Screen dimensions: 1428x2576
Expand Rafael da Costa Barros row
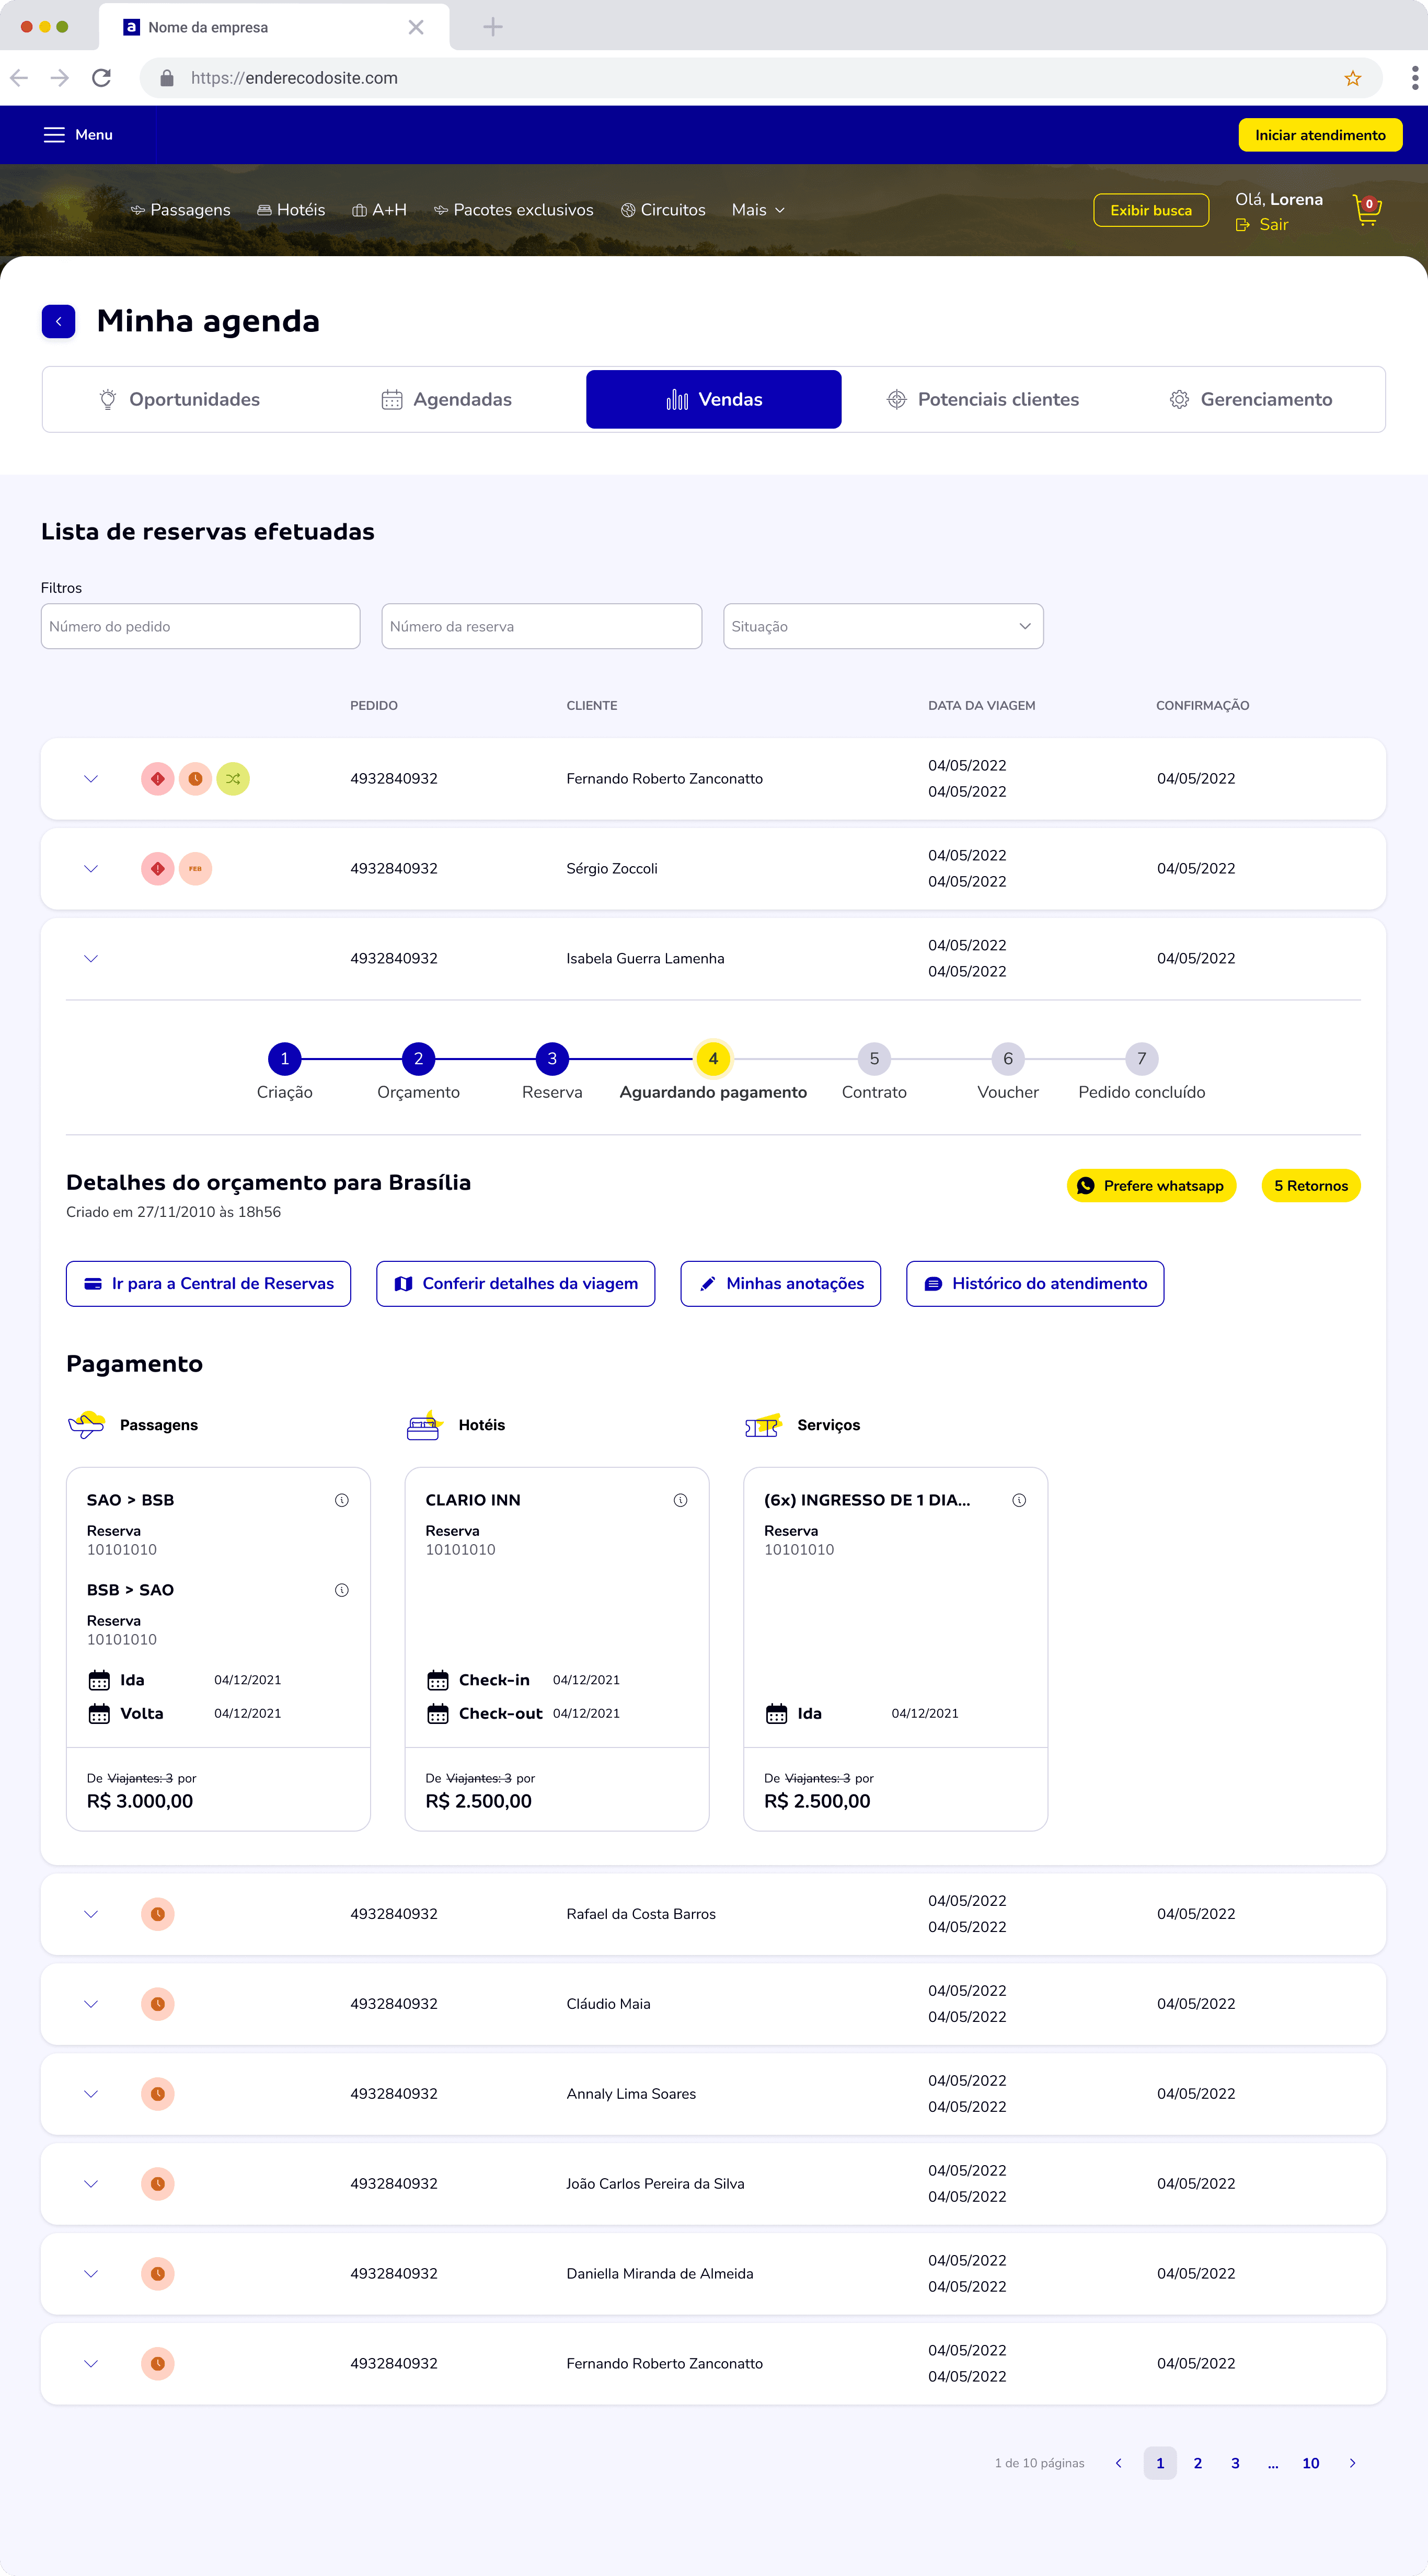coord(91,1914)
